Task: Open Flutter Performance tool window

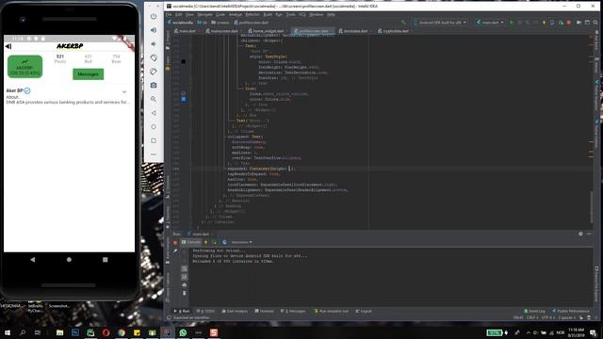Action: 571,311
